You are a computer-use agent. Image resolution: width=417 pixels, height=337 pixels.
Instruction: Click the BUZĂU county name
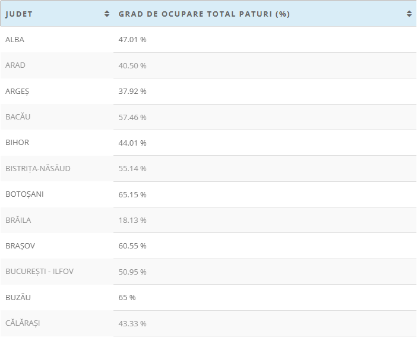(x=18, y=297)
